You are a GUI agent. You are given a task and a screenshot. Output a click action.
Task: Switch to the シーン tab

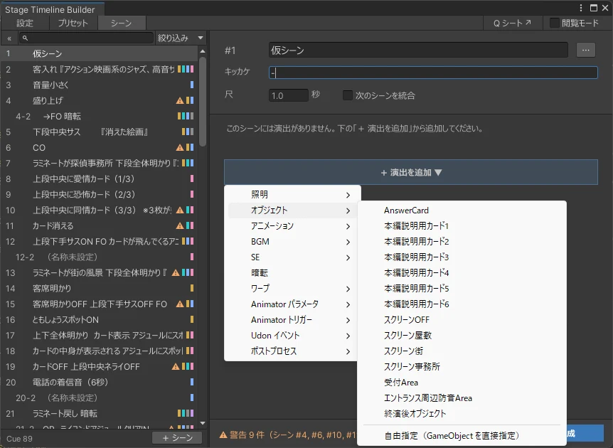tap(122, 23)
